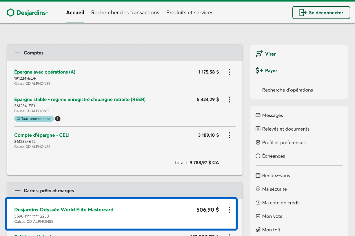This screenshot has width=355, height=236.
Task: Open options menu for Odyssée Mastercard
Action: (x=229, y=210)
